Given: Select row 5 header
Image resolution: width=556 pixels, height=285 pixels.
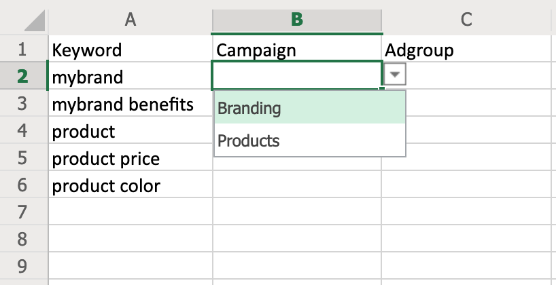Looking at the screenshot, I should (x=24, y=159).
